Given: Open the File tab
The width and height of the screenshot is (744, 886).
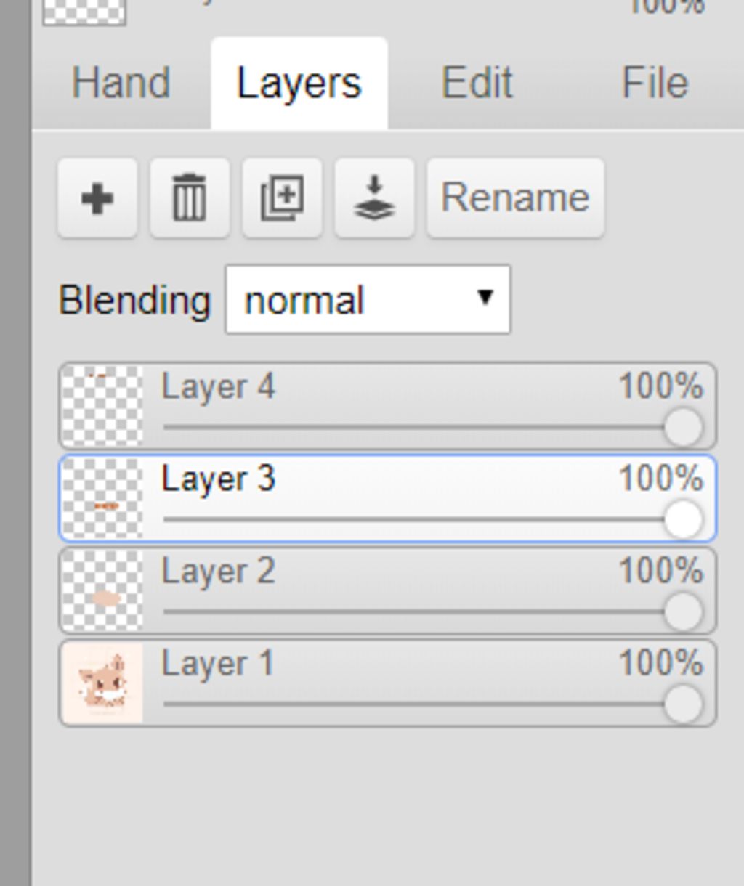Looking at the screenshot, I should [655, 83].
